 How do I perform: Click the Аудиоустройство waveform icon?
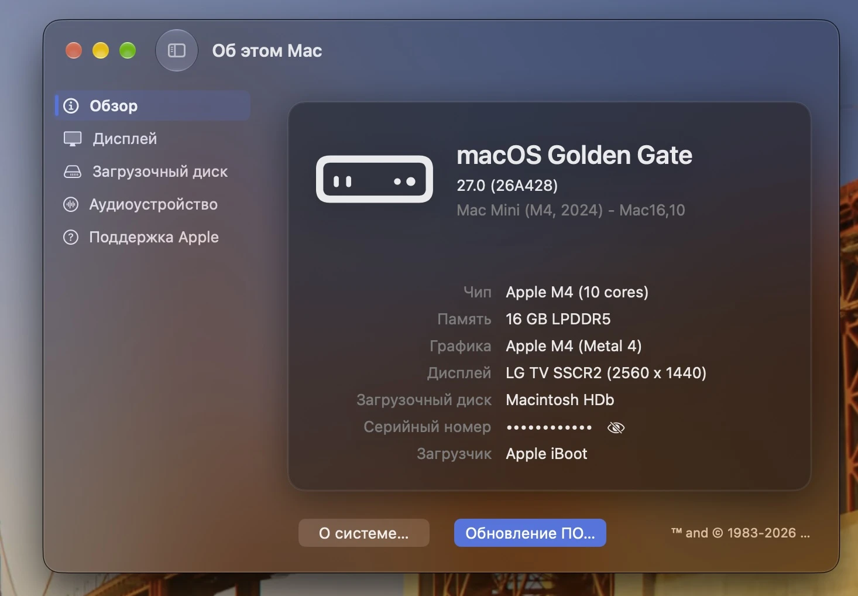tap(71, 204)
